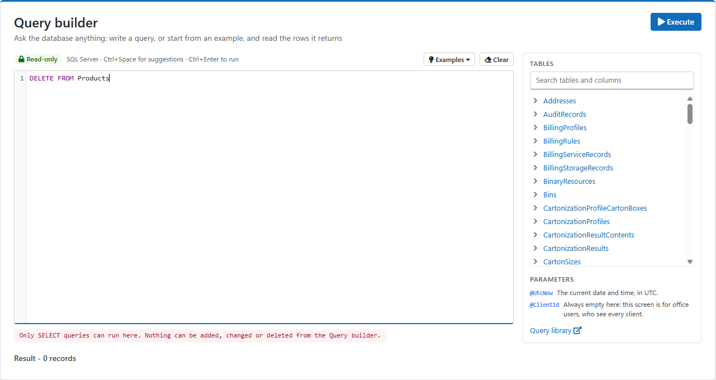Select the CartonizationProfiles table name

pos(576,222)
